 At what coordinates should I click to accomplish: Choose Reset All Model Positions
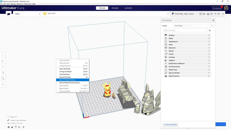[73, 80]
